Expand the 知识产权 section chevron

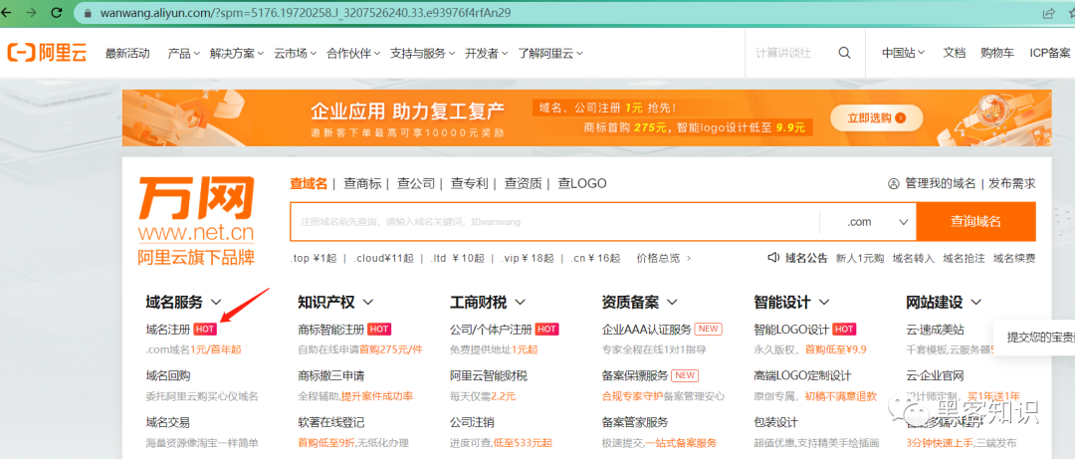[x=368, y=302]
